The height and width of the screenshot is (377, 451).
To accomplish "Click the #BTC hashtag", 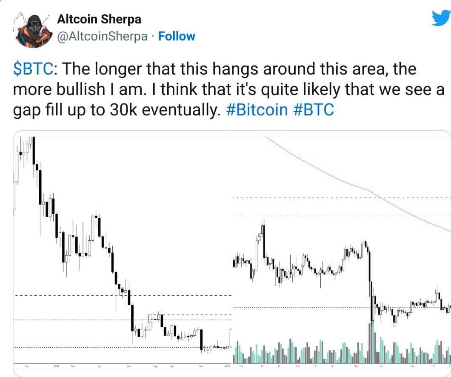I will (x=314, y=109).
